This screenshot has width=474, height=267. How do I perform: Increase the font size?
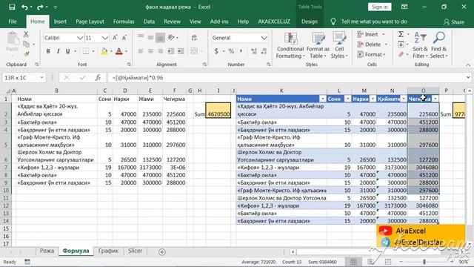point(115,38)
